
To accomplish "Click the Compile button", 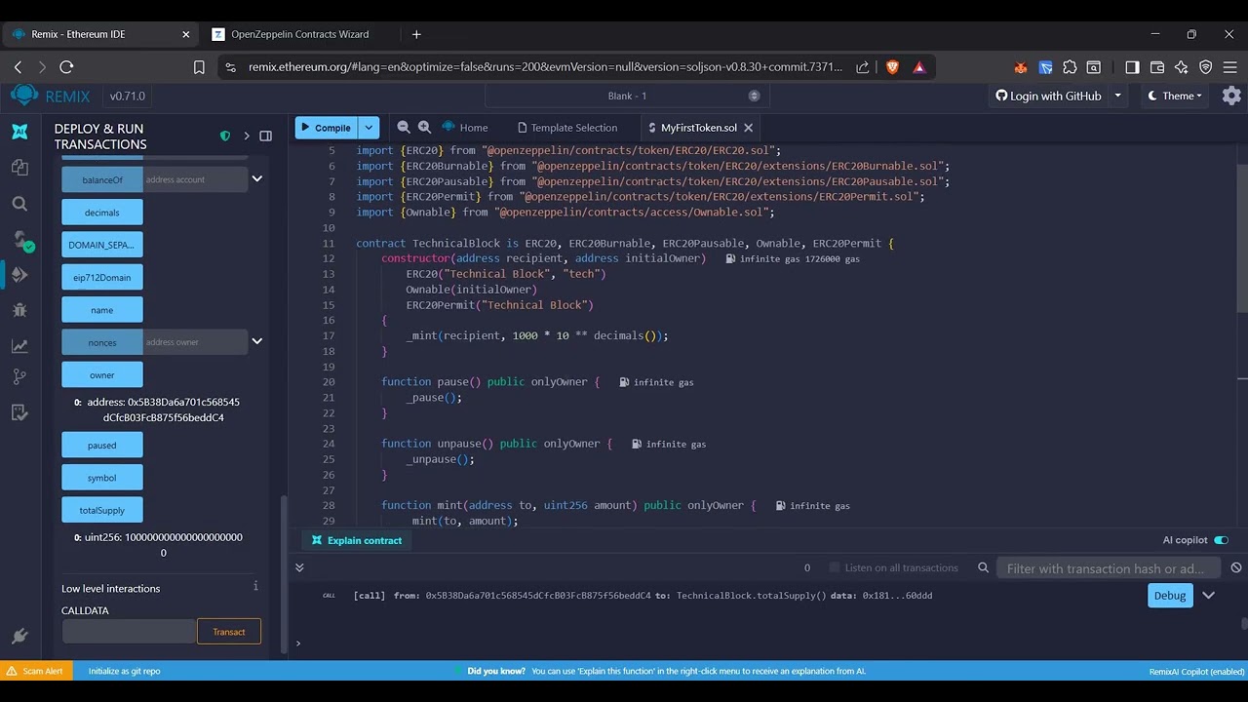I will (x=327, y=127).
